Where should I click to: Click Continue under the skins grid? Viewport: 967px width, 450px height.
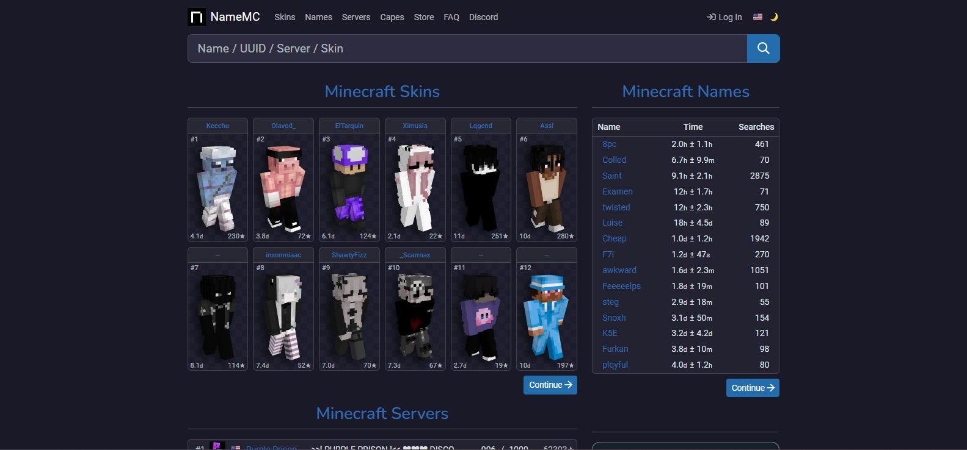click(x=550, y=385)
